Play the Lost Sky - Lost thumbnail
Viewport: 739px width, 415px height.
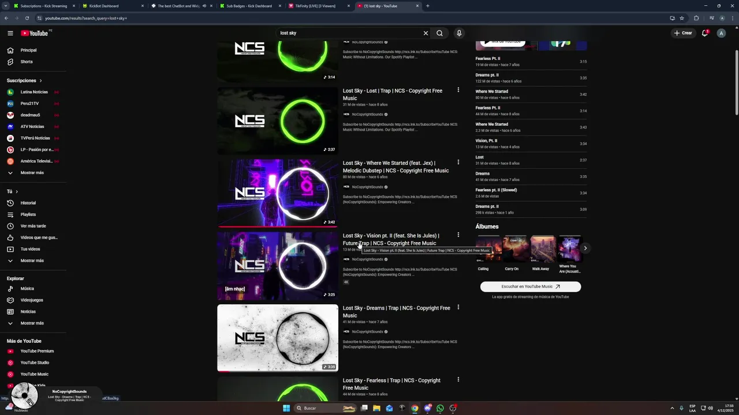(x=278, y=121)
